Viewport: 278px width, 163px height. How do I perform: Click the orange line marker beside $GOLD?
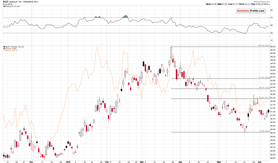4,50
